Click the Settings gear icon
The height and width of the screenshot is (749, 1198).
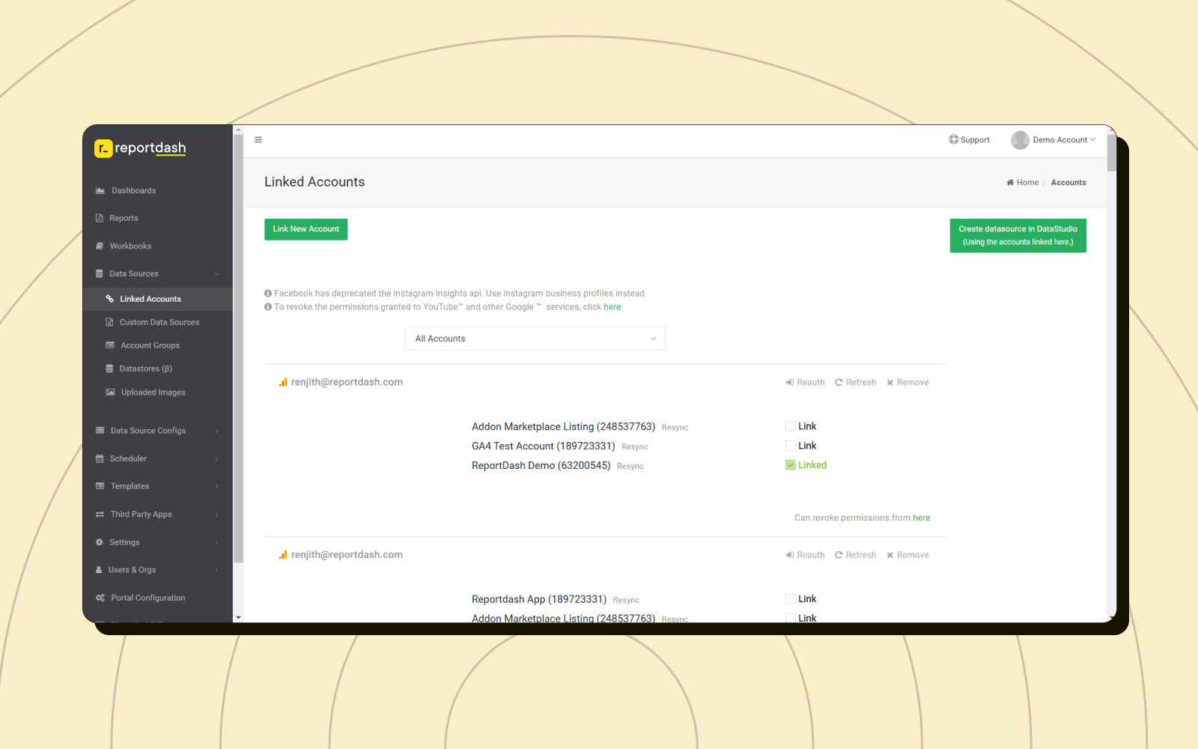click(100, 542)
